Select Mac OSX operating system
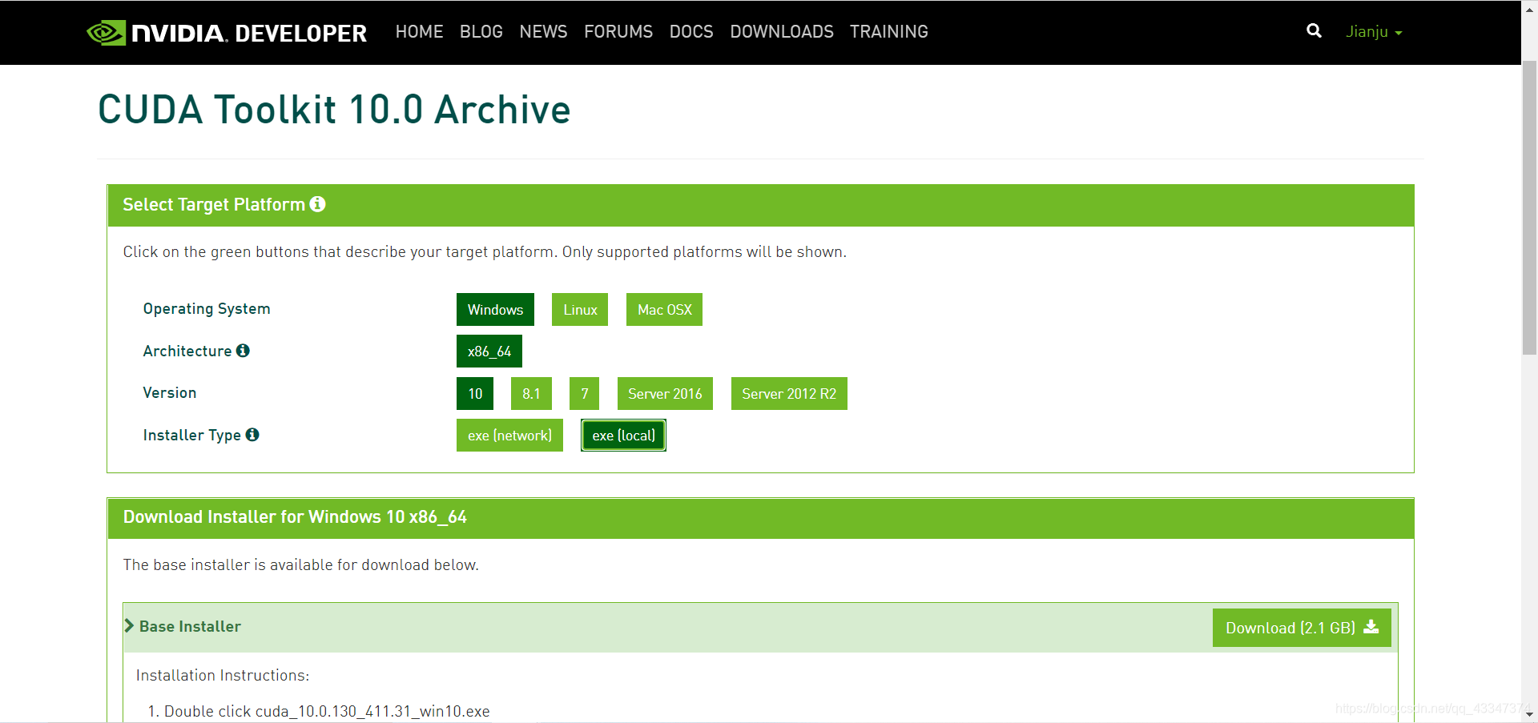Screen dimensions: 1538x723 (664, 310)
